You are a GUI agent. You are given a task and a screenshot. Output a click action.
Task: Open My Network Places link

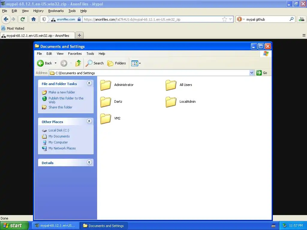click(x=62, y=148)
